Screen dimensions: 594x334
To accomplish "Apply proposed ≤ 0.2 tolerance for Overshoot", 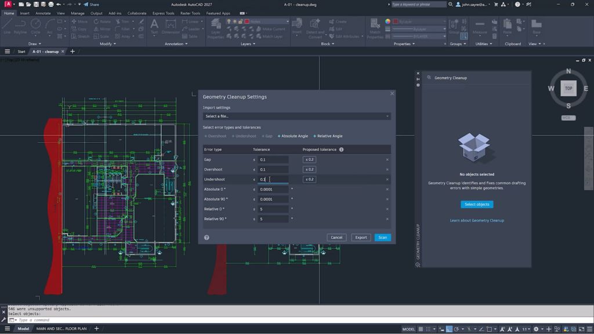I will (x=309, y=169).
